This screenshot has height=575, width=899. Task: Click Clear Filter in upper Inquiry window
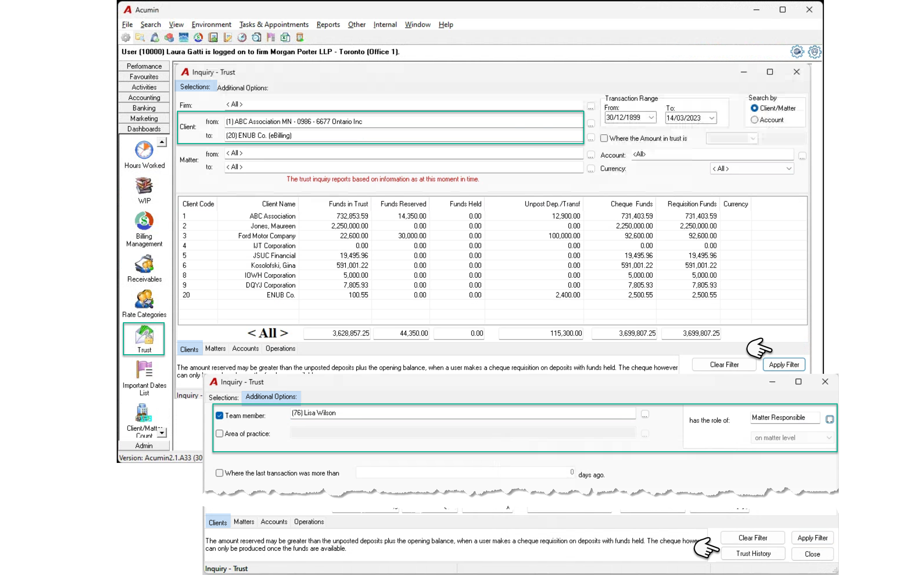[724, 365]
